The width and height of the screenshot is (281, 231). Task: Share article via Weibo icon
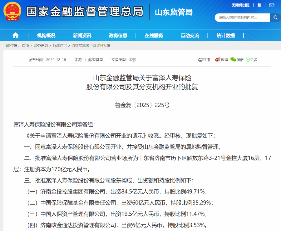[218, 60]
